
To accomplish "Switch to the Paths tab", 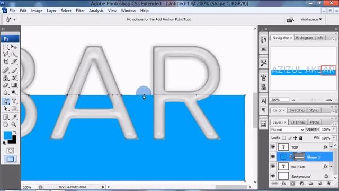I will pyautogui.click(x=315, y=123).
